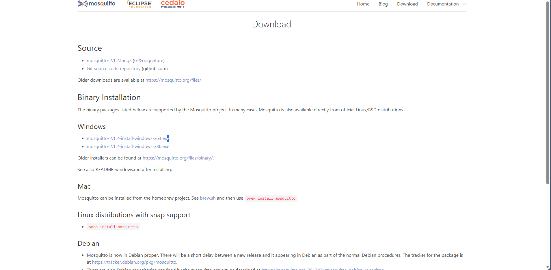Click the 'Binary Installation' heading
This screenshot has width=551, height=270.
click(x=109, y=97)
